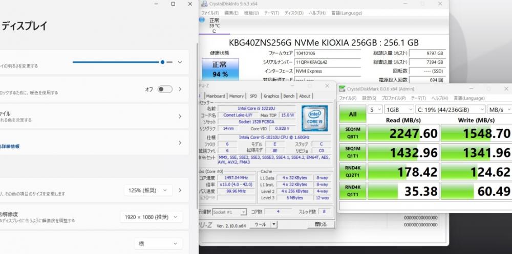The width and height of the screenshot is (512, 254).
Task: Open the HDR 詳細情報 row chevron
Action: click(x=180, y=143)
